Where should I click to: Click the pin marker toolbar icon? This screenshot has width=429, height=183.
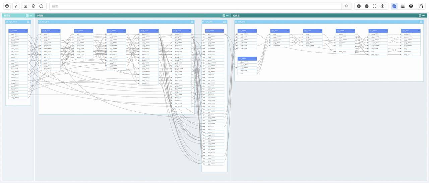(33, 6)
